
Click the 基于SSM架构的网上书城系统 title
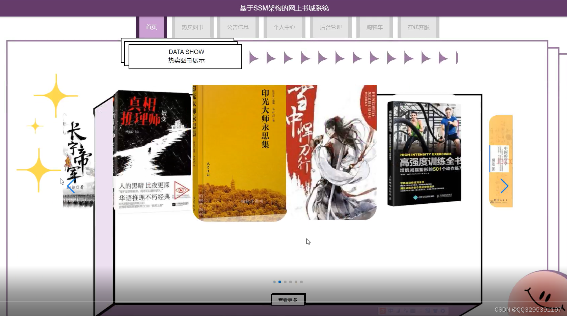284,8
